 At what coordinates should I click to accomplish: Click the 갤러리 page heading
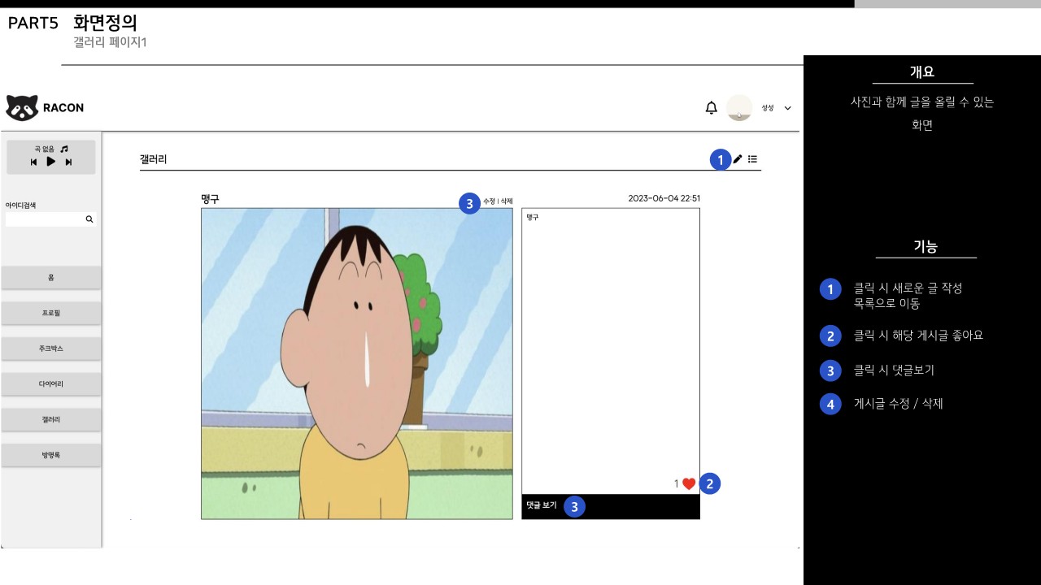[x=153, y=159]
